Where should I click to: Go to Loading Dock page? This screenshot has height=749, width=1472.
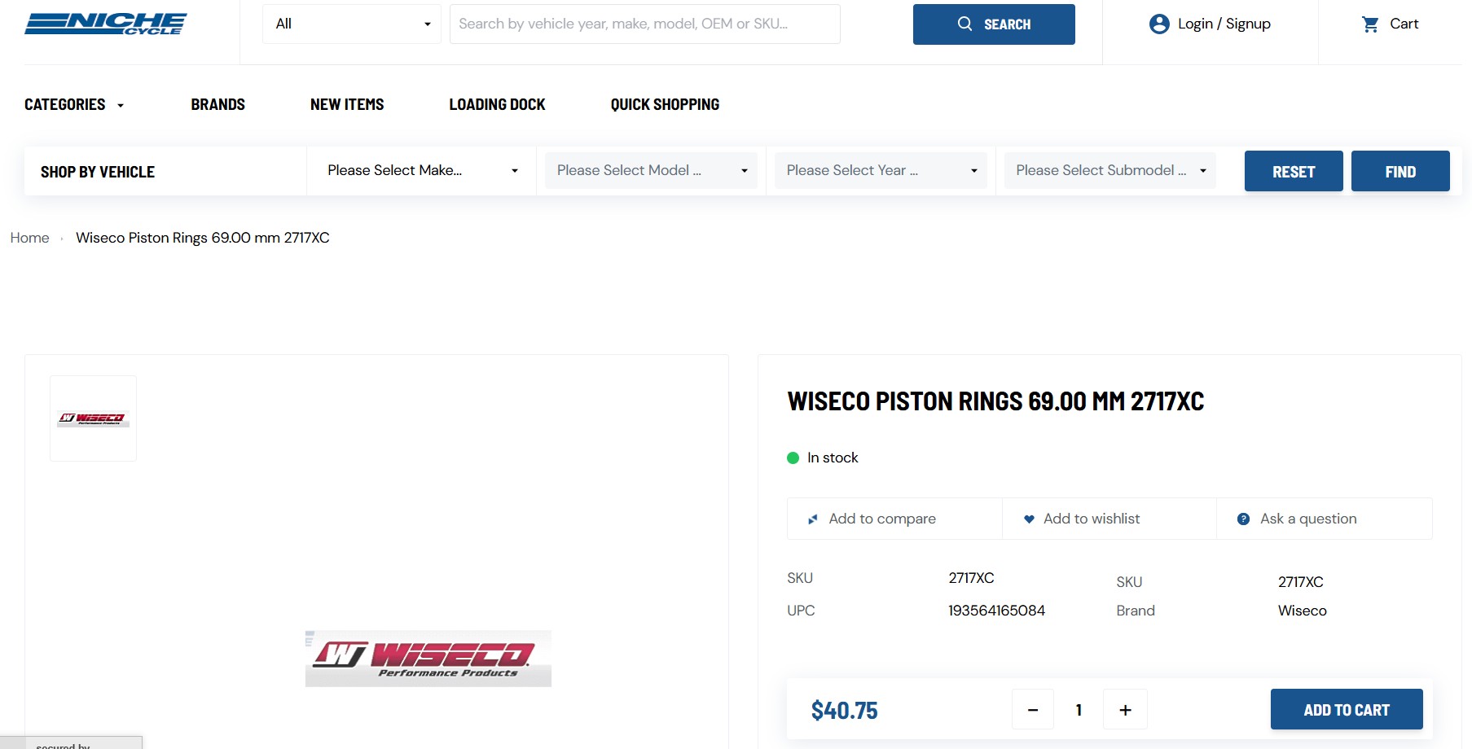tap(497, 105)
